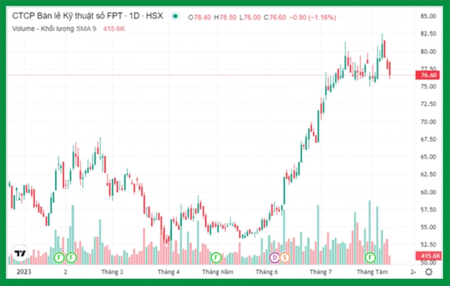Click the 67.50 price axis label
Image resolution: width=450 pixels, height=286 pixels.
point(428,139)
